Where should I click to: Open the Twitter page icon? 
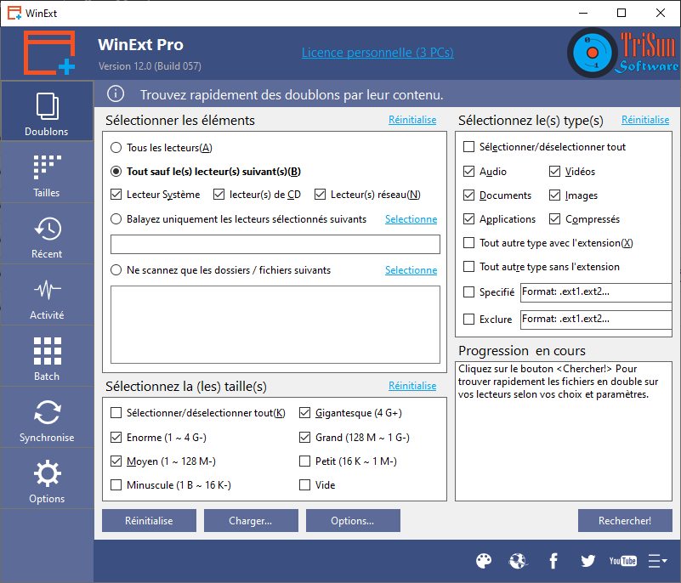coord(587,561)
